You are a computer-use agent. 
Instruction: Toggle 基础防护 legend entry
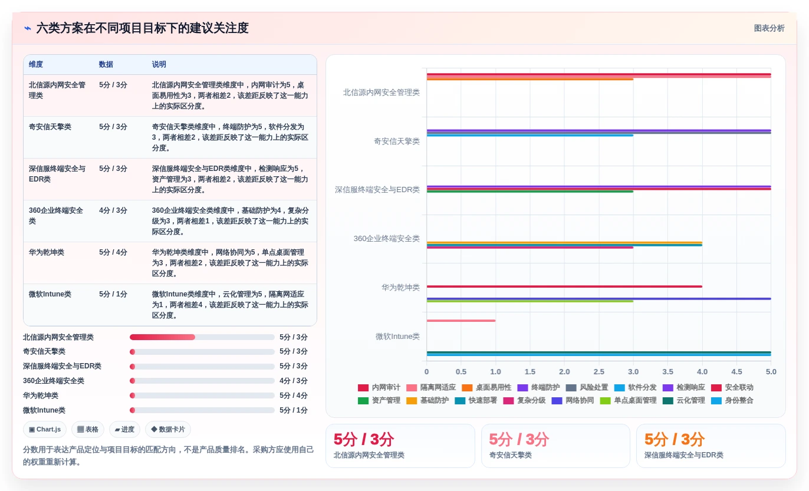pos(427,400)
